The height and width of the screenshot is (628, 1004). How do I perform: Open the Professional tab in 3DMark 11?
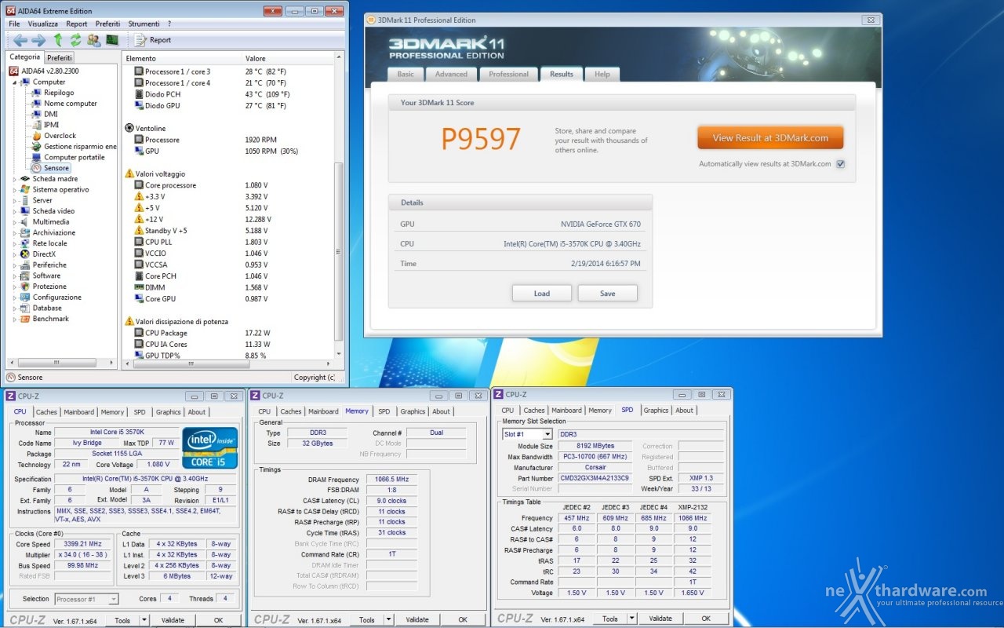pos(508,74)
